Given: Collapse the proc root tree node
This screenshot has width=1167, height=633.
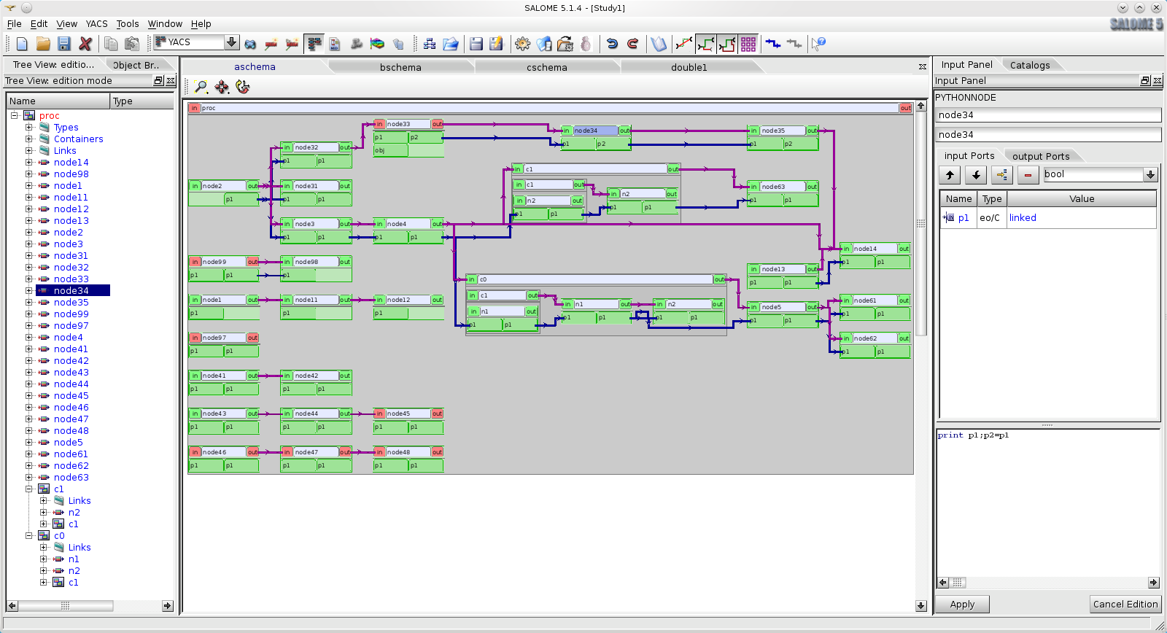Looking at the screenshot, I should click(15, 116).
